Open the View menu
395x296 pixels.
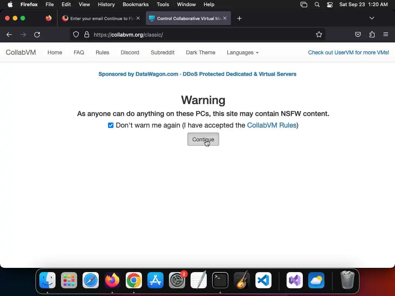coord(84,4)
